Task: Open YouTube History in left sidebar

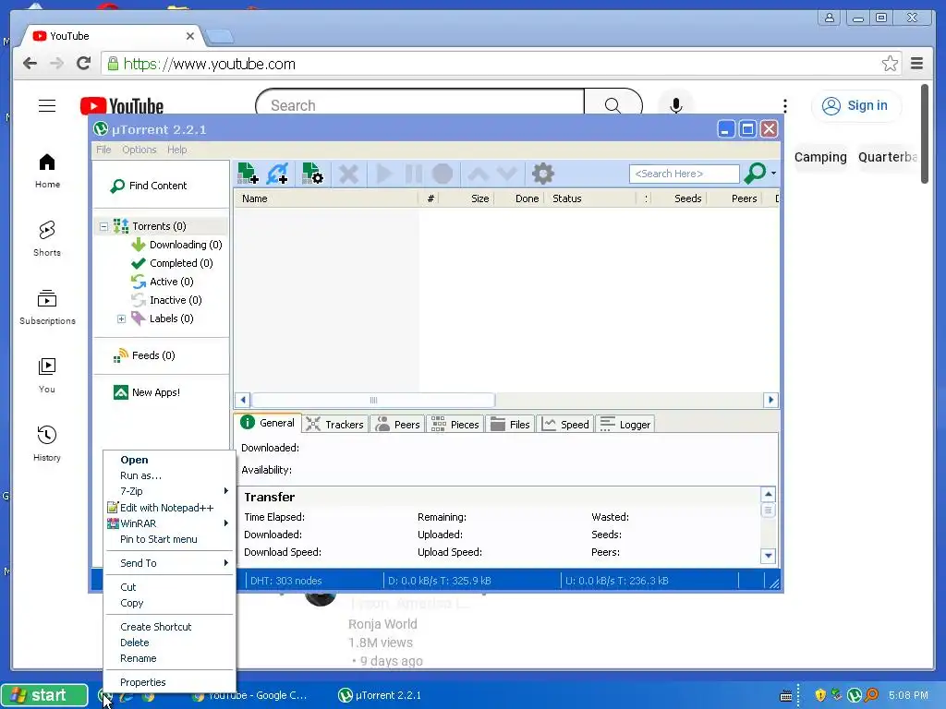Action: 47,443
